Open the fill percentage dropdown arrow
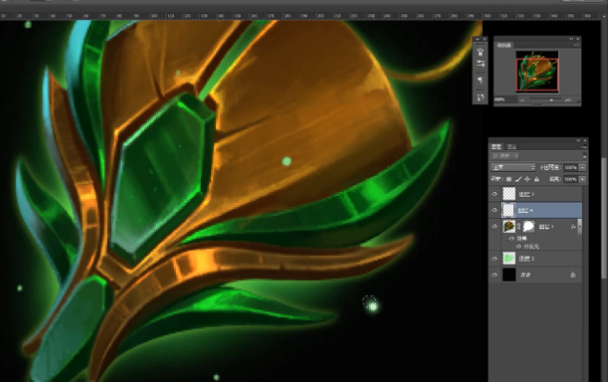 [582, 179]
